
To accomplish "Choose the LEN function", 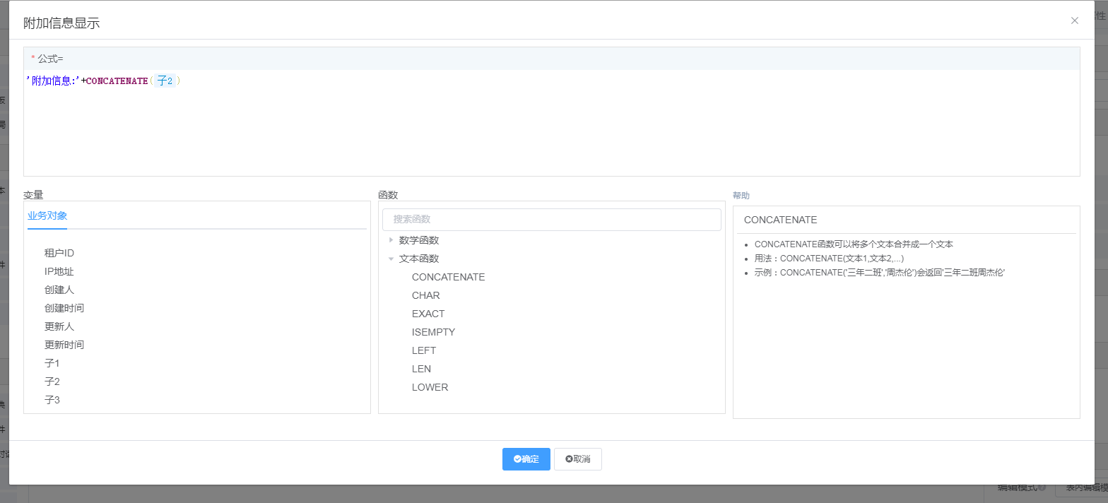I will click(421, 369).
